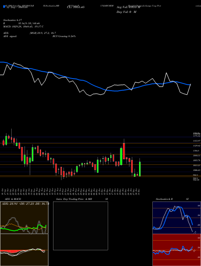
Task: Click the '1153.97' price level label
Action: pos(197,141)
